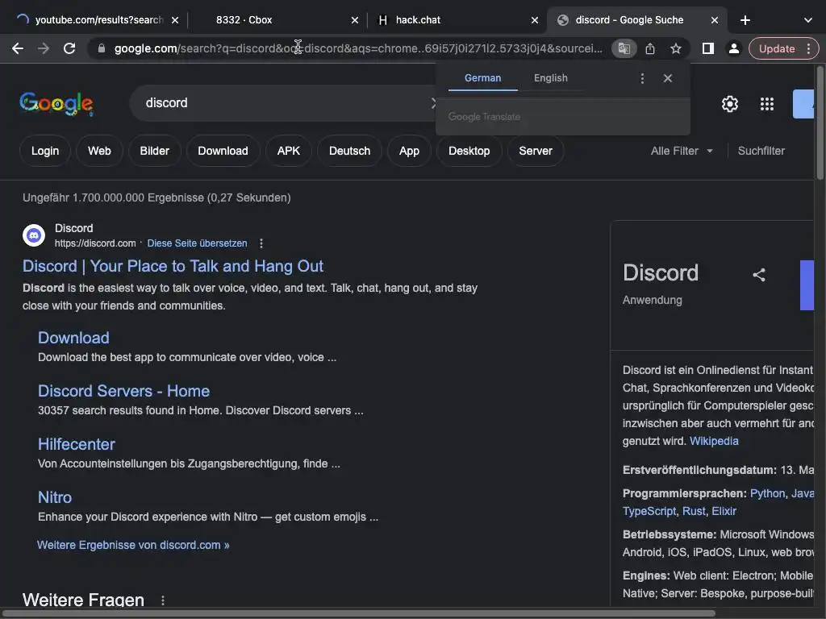The image size is (826, 619).
Task: Share the Discord knowledge panel
Action: point(758,274)
